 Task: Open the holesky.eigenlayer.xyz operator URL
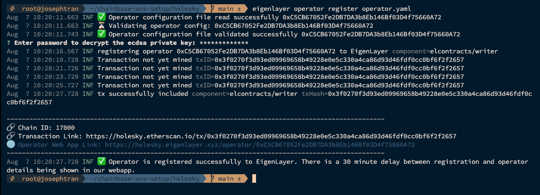[260, 144]
